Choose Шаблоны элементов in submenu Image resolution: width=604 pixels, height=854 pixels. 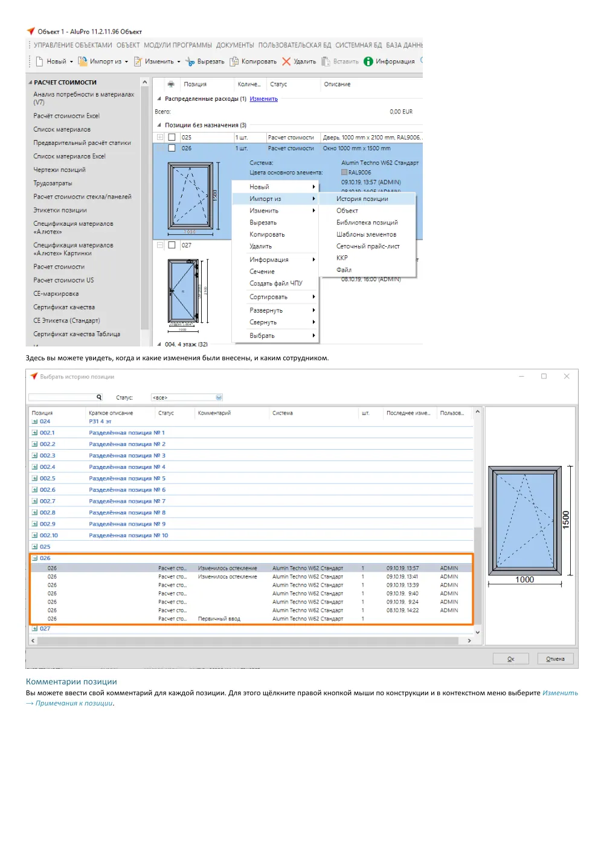(367, 234)
